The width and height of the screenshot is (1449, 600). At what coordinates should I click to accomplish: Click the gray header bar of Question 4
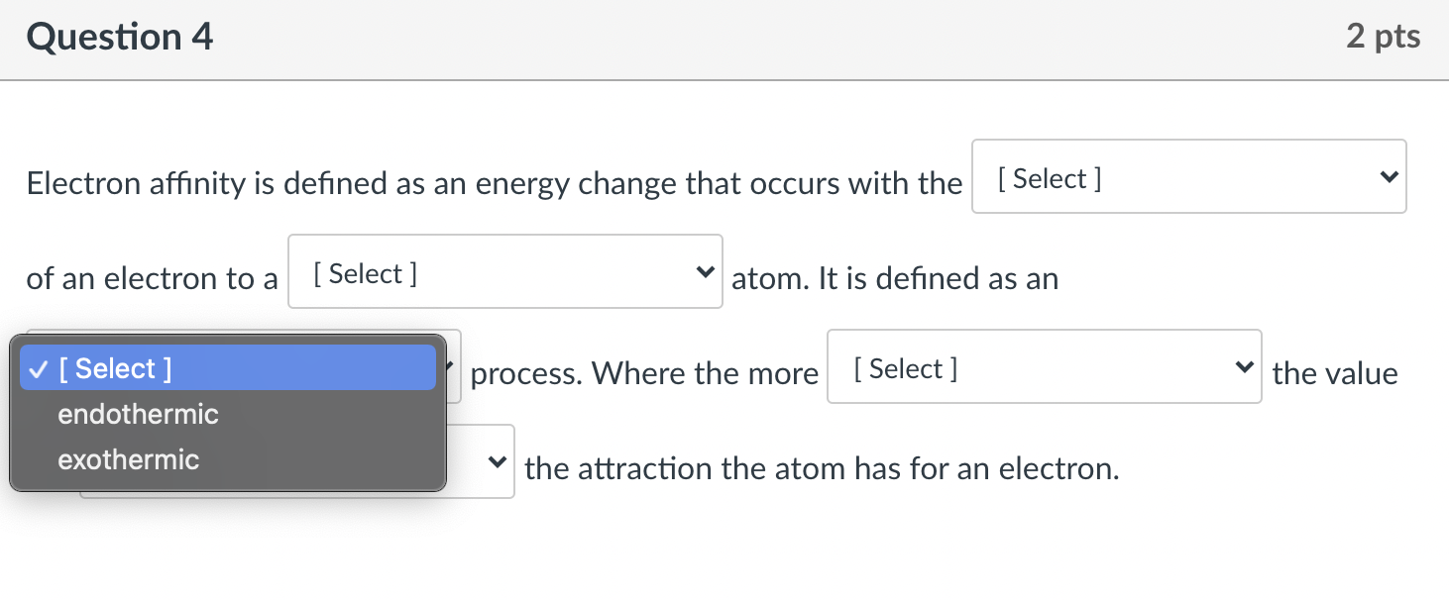point(724,40)
